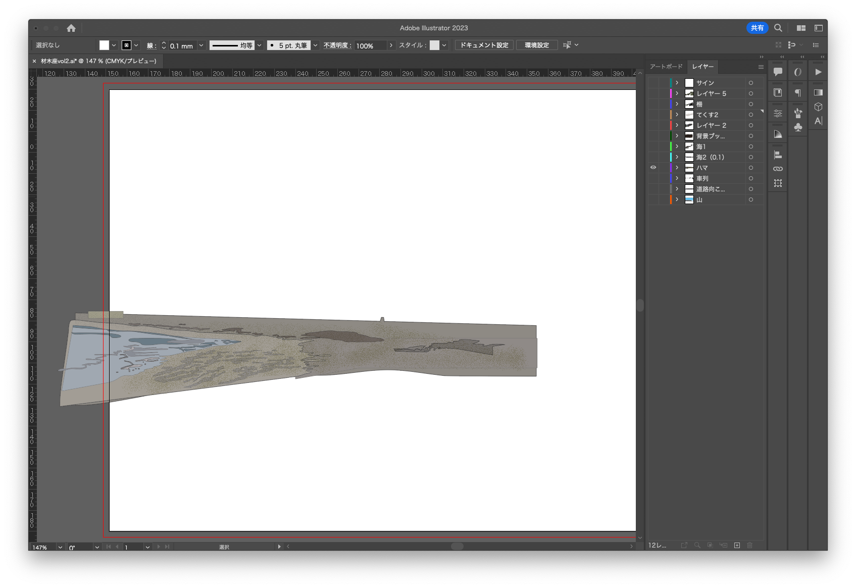Open the Layers panel hamburger menu
This screenshot has width=856, height=588.
pyautogui.click(x=761, y=67)
